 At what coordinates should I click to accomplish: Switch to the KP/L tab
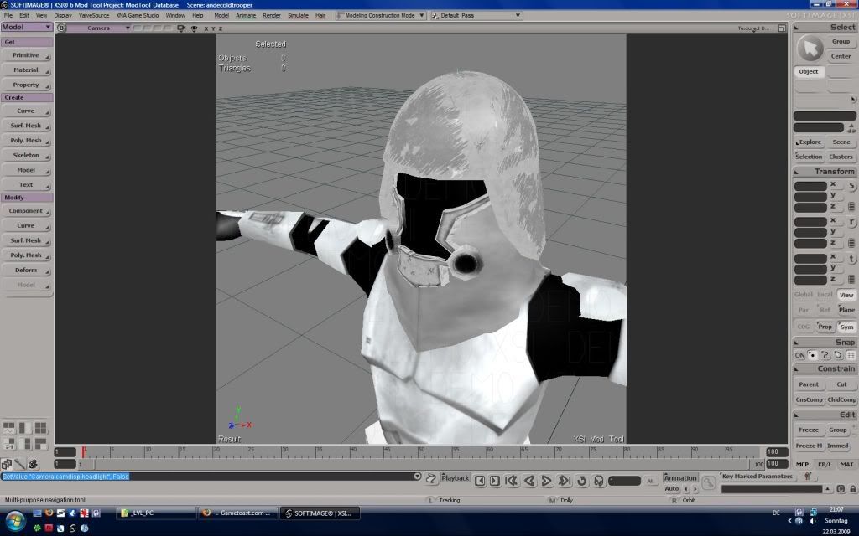(x=824, y=464)
